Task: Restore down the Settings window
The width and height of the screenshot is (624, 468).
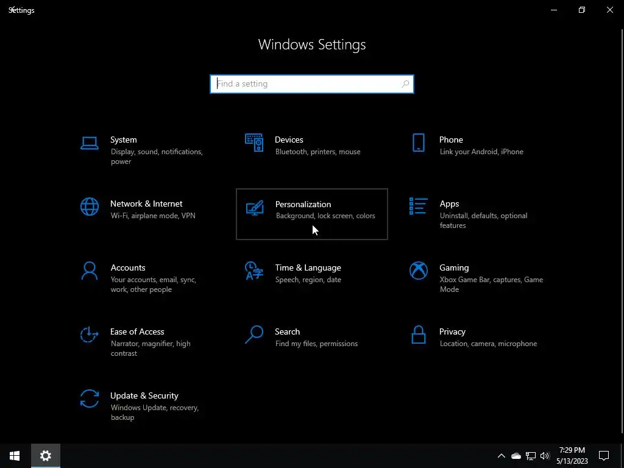Action: (582, 10)
